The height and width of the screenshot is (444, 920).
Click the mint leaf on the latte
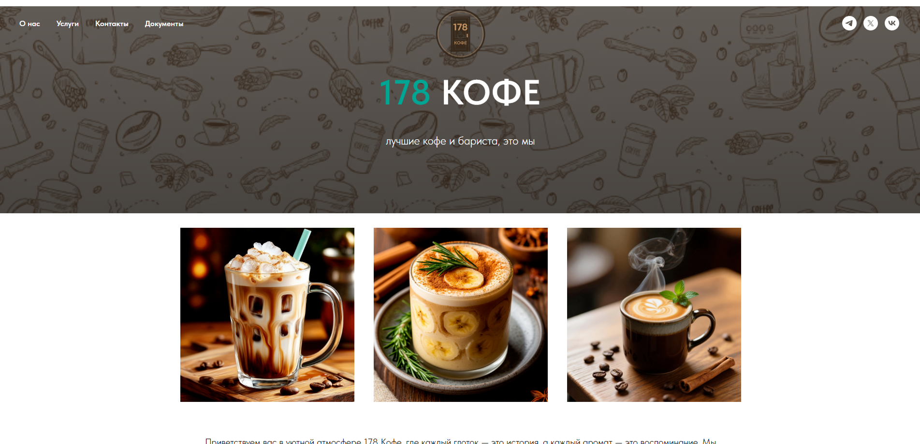(681, 293)
